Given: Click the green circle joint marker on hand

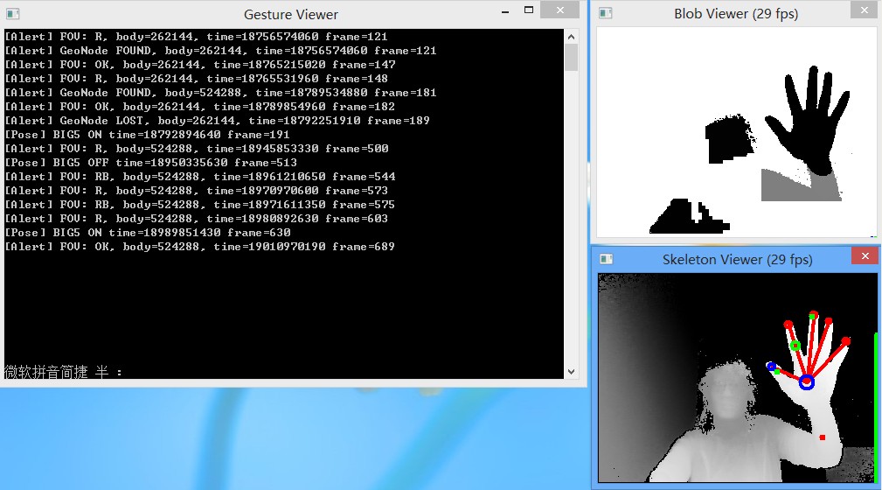Looking at the screenshot, I should click(x=795, y=346).
